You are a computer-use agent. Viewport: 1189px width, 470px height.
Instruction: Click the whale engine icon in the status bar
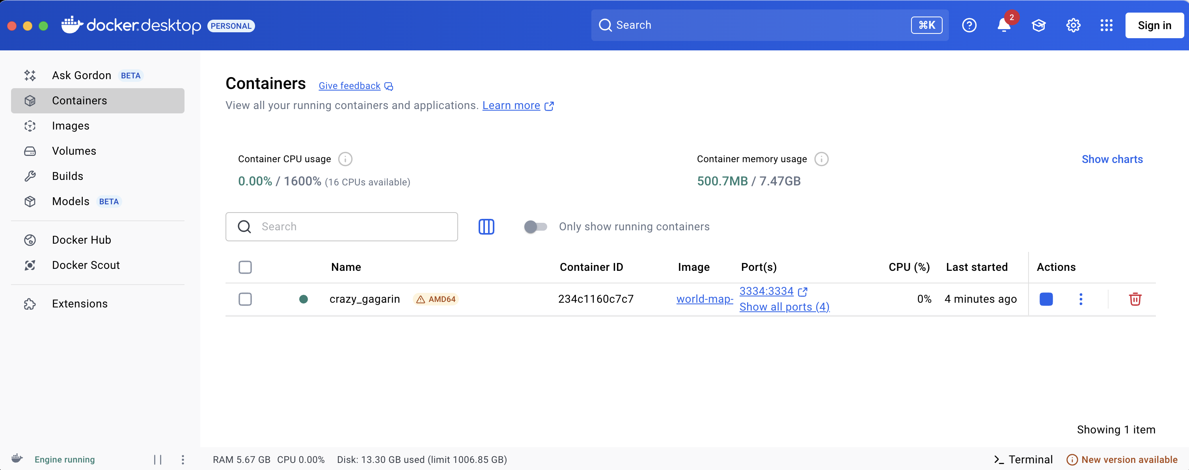(x=17, y=459)
